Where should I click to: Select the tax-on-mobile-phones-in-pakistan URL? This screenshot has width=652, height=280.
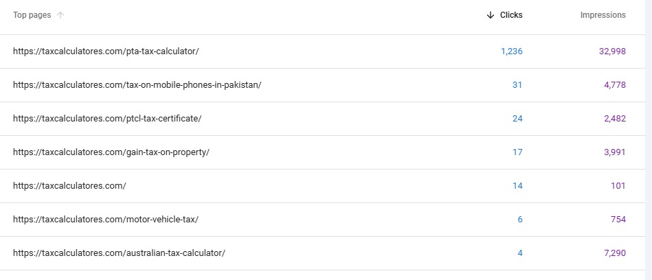click(x=137, y=85)
